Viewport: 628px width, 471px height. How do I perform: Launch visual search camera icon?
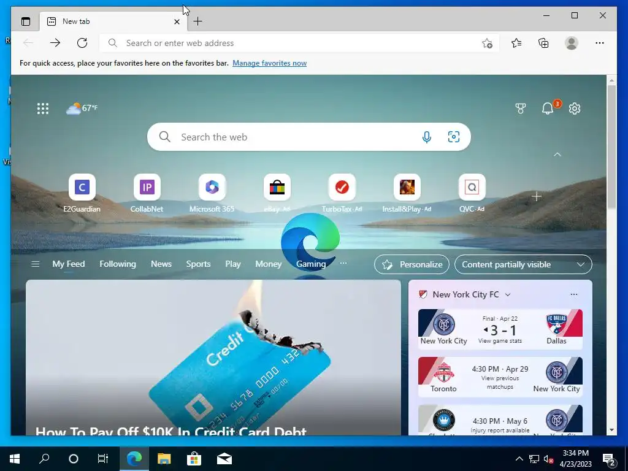(x=453, y=137)
